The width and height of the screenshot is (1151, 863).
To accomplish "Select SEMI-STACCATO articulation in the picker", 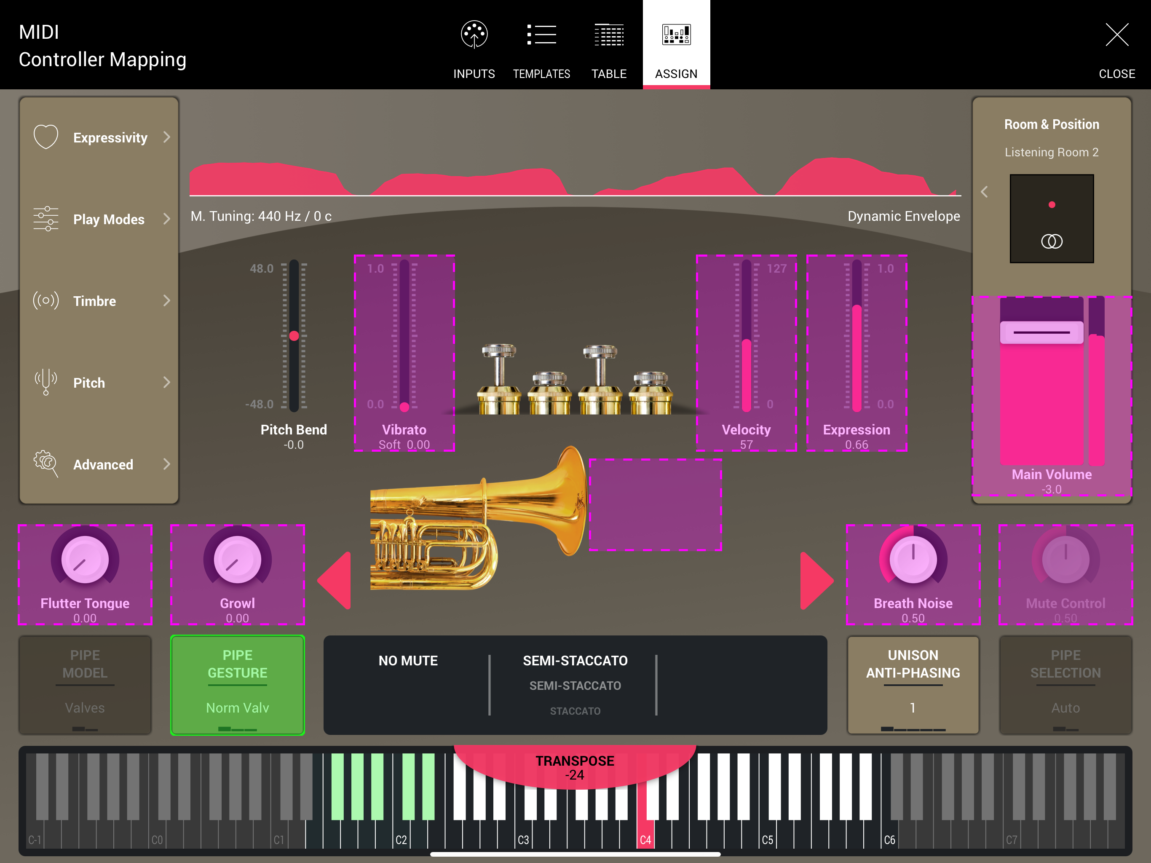I will click(x=575, y=660).
